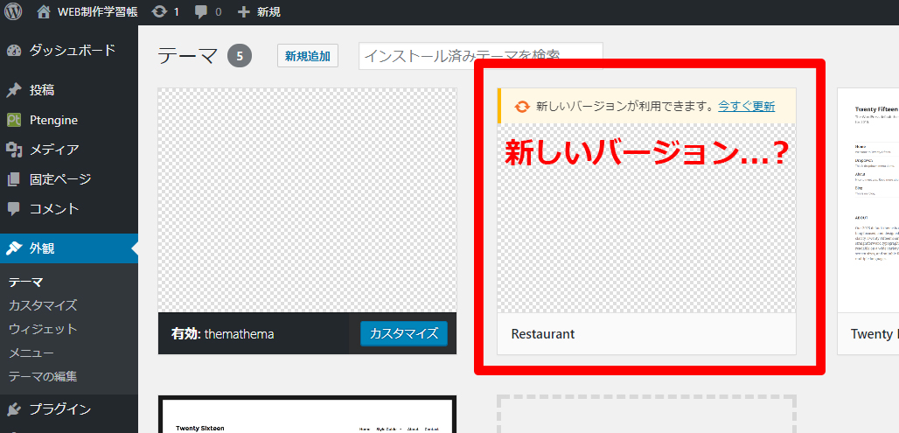The height and width of the screenshot is (433, 899).
Task: Click the WordPress logo icon
Action: (13, 12)
